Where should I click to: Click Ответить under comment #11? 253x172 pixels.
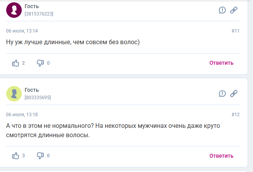tap(221, 63)
